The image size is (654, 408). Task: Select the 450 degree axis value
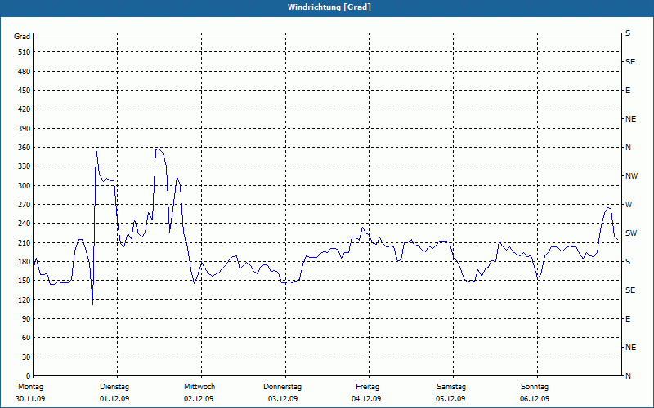(25, 91)
